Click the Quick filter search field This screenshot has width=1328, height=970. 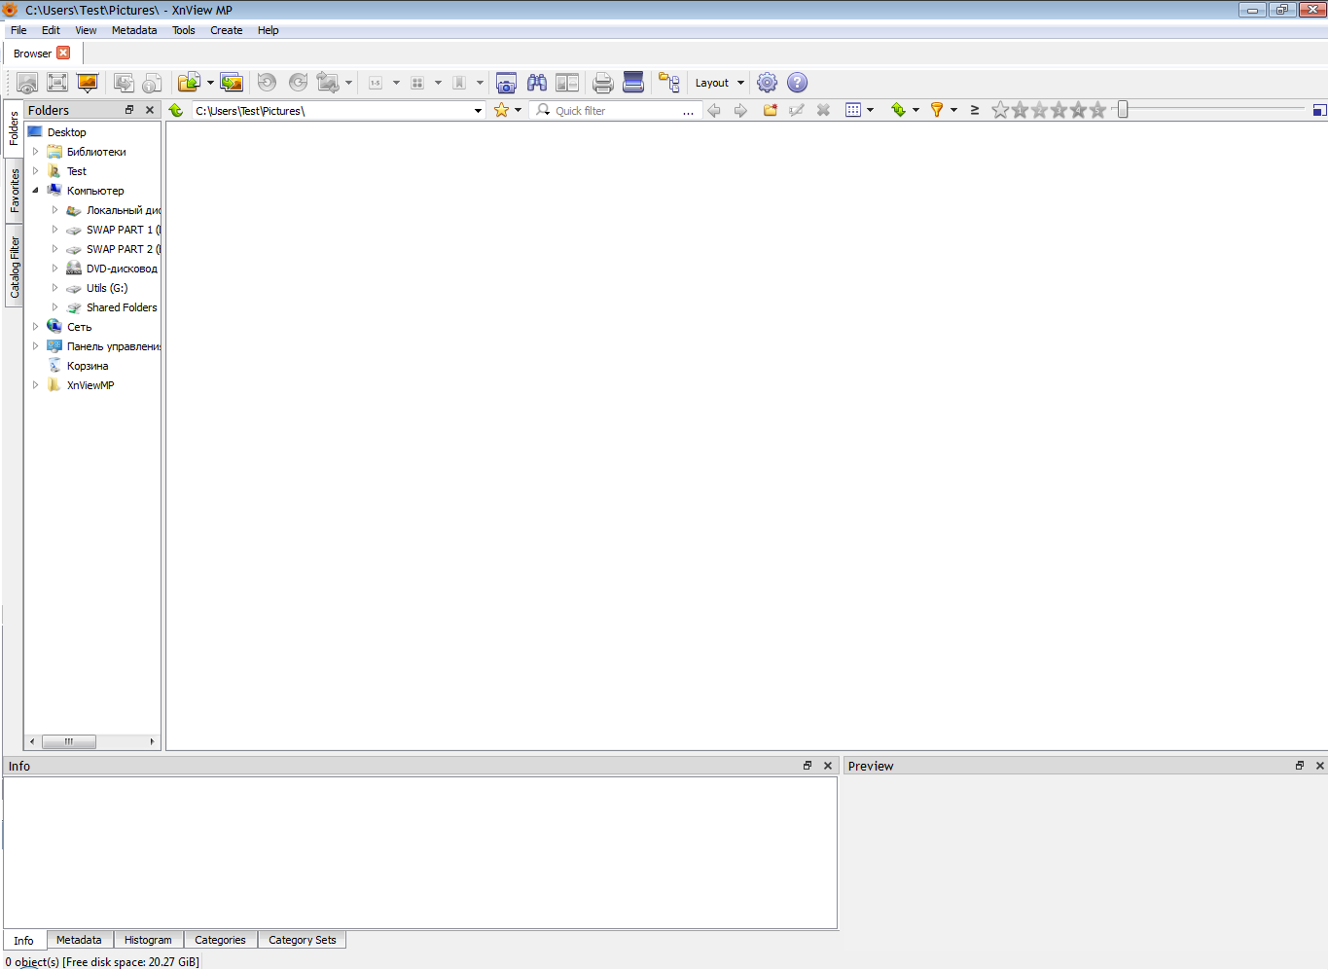click(617, 111)
